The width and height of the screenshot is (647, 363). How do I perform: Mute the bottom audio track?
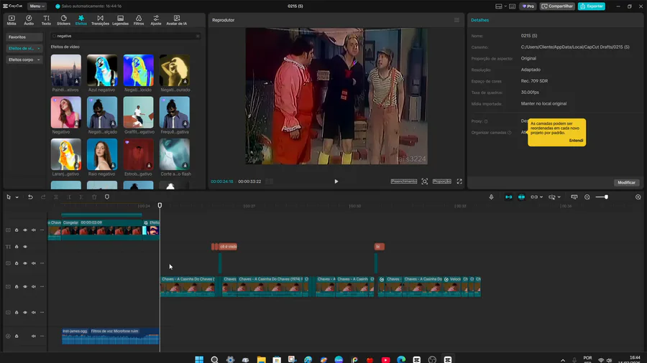click(x=33, y=336)
